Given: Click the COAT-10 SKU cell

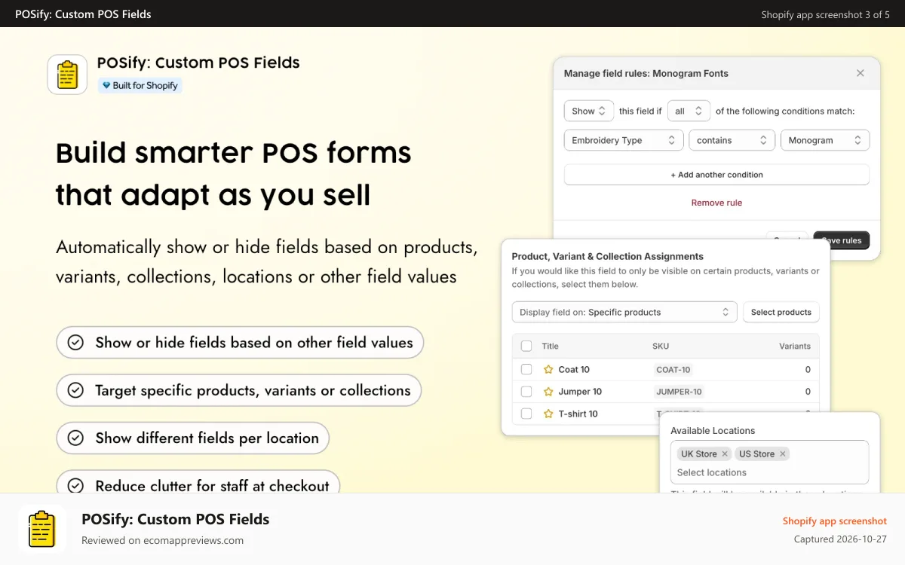Looking at the screenshot, I should pyautogui.click(x=673, y=369).
